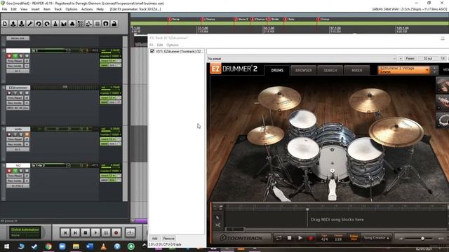This screenshot has width=449, height=252.
Task: Click the REAPER transport Stop button
Action: point(86,233)
